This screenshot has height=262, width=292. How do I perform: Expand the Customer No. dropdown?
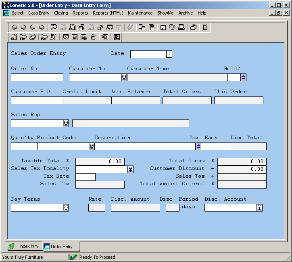[124, 77]
